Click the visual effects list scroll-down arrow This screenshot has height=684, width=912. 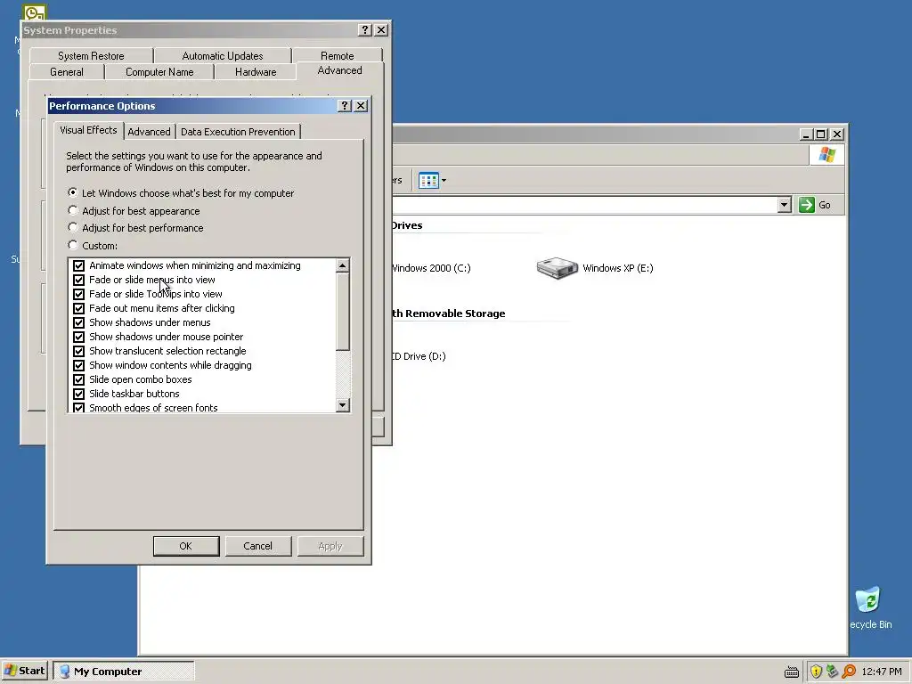click(x=343, y=405)
